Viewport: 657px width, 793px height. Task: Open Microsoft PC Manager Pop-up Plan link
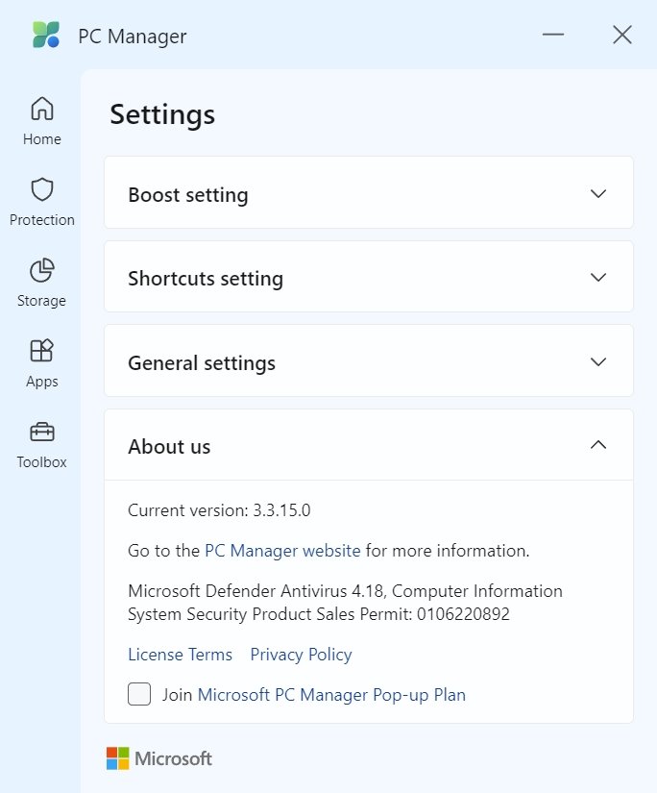(x=331, y=695)
